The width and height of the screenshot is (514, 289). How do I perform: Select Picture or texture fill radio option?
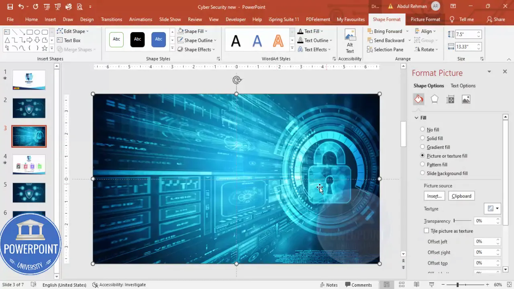click(x=422, y=155)
